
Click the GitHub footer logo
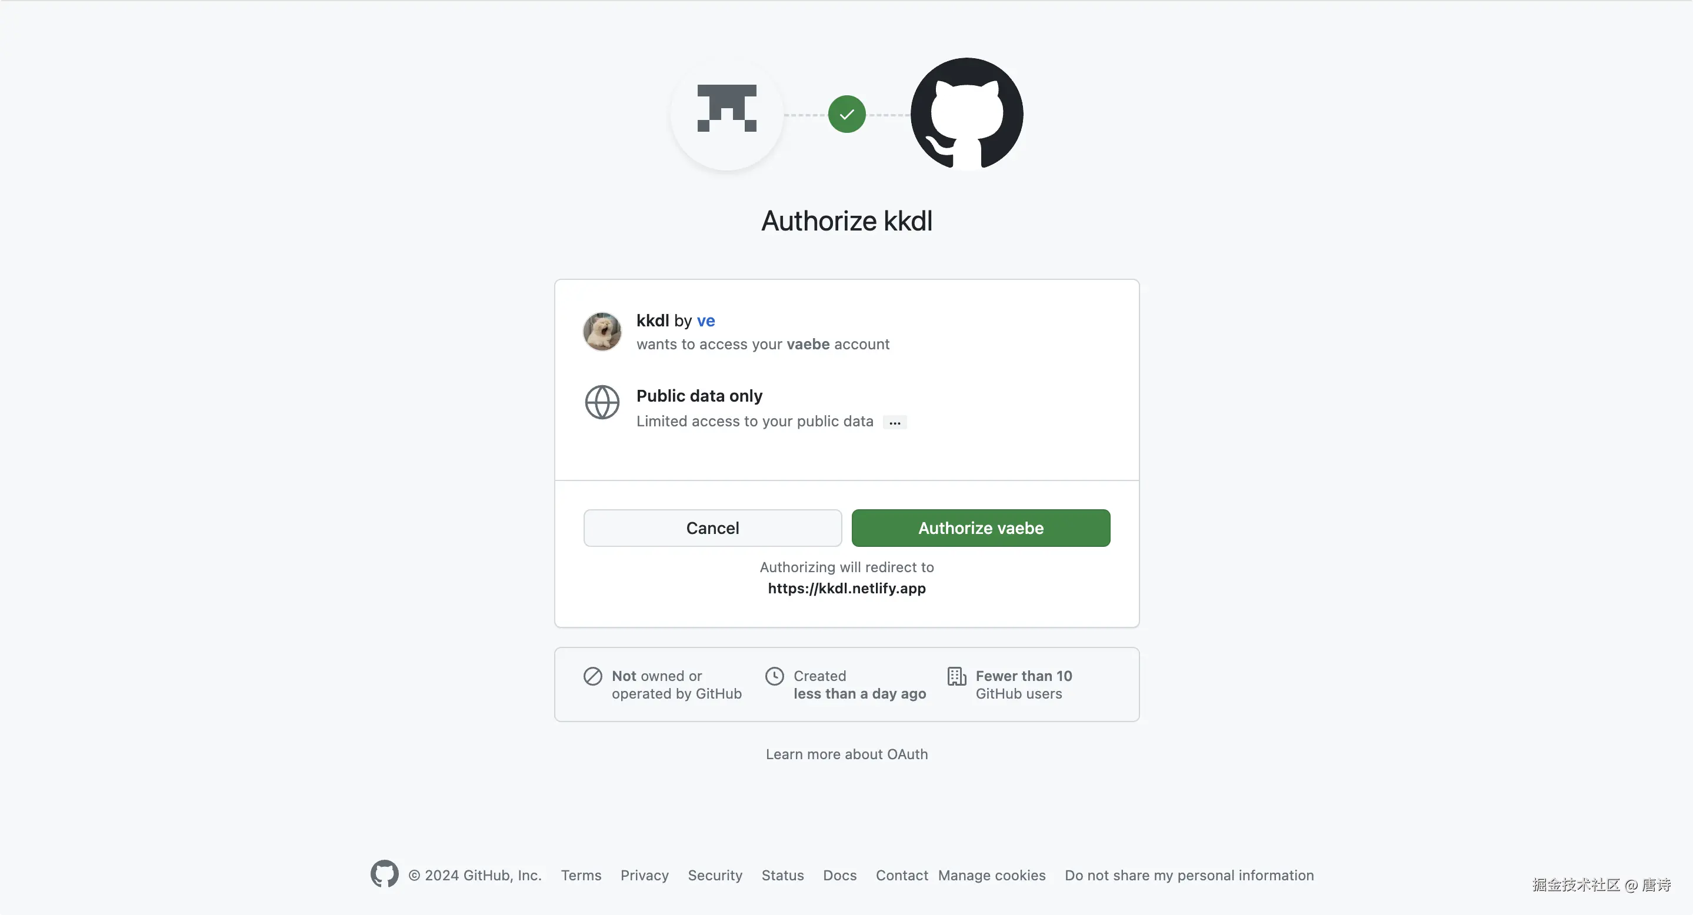pyautogui.click(x=385, y=874)
